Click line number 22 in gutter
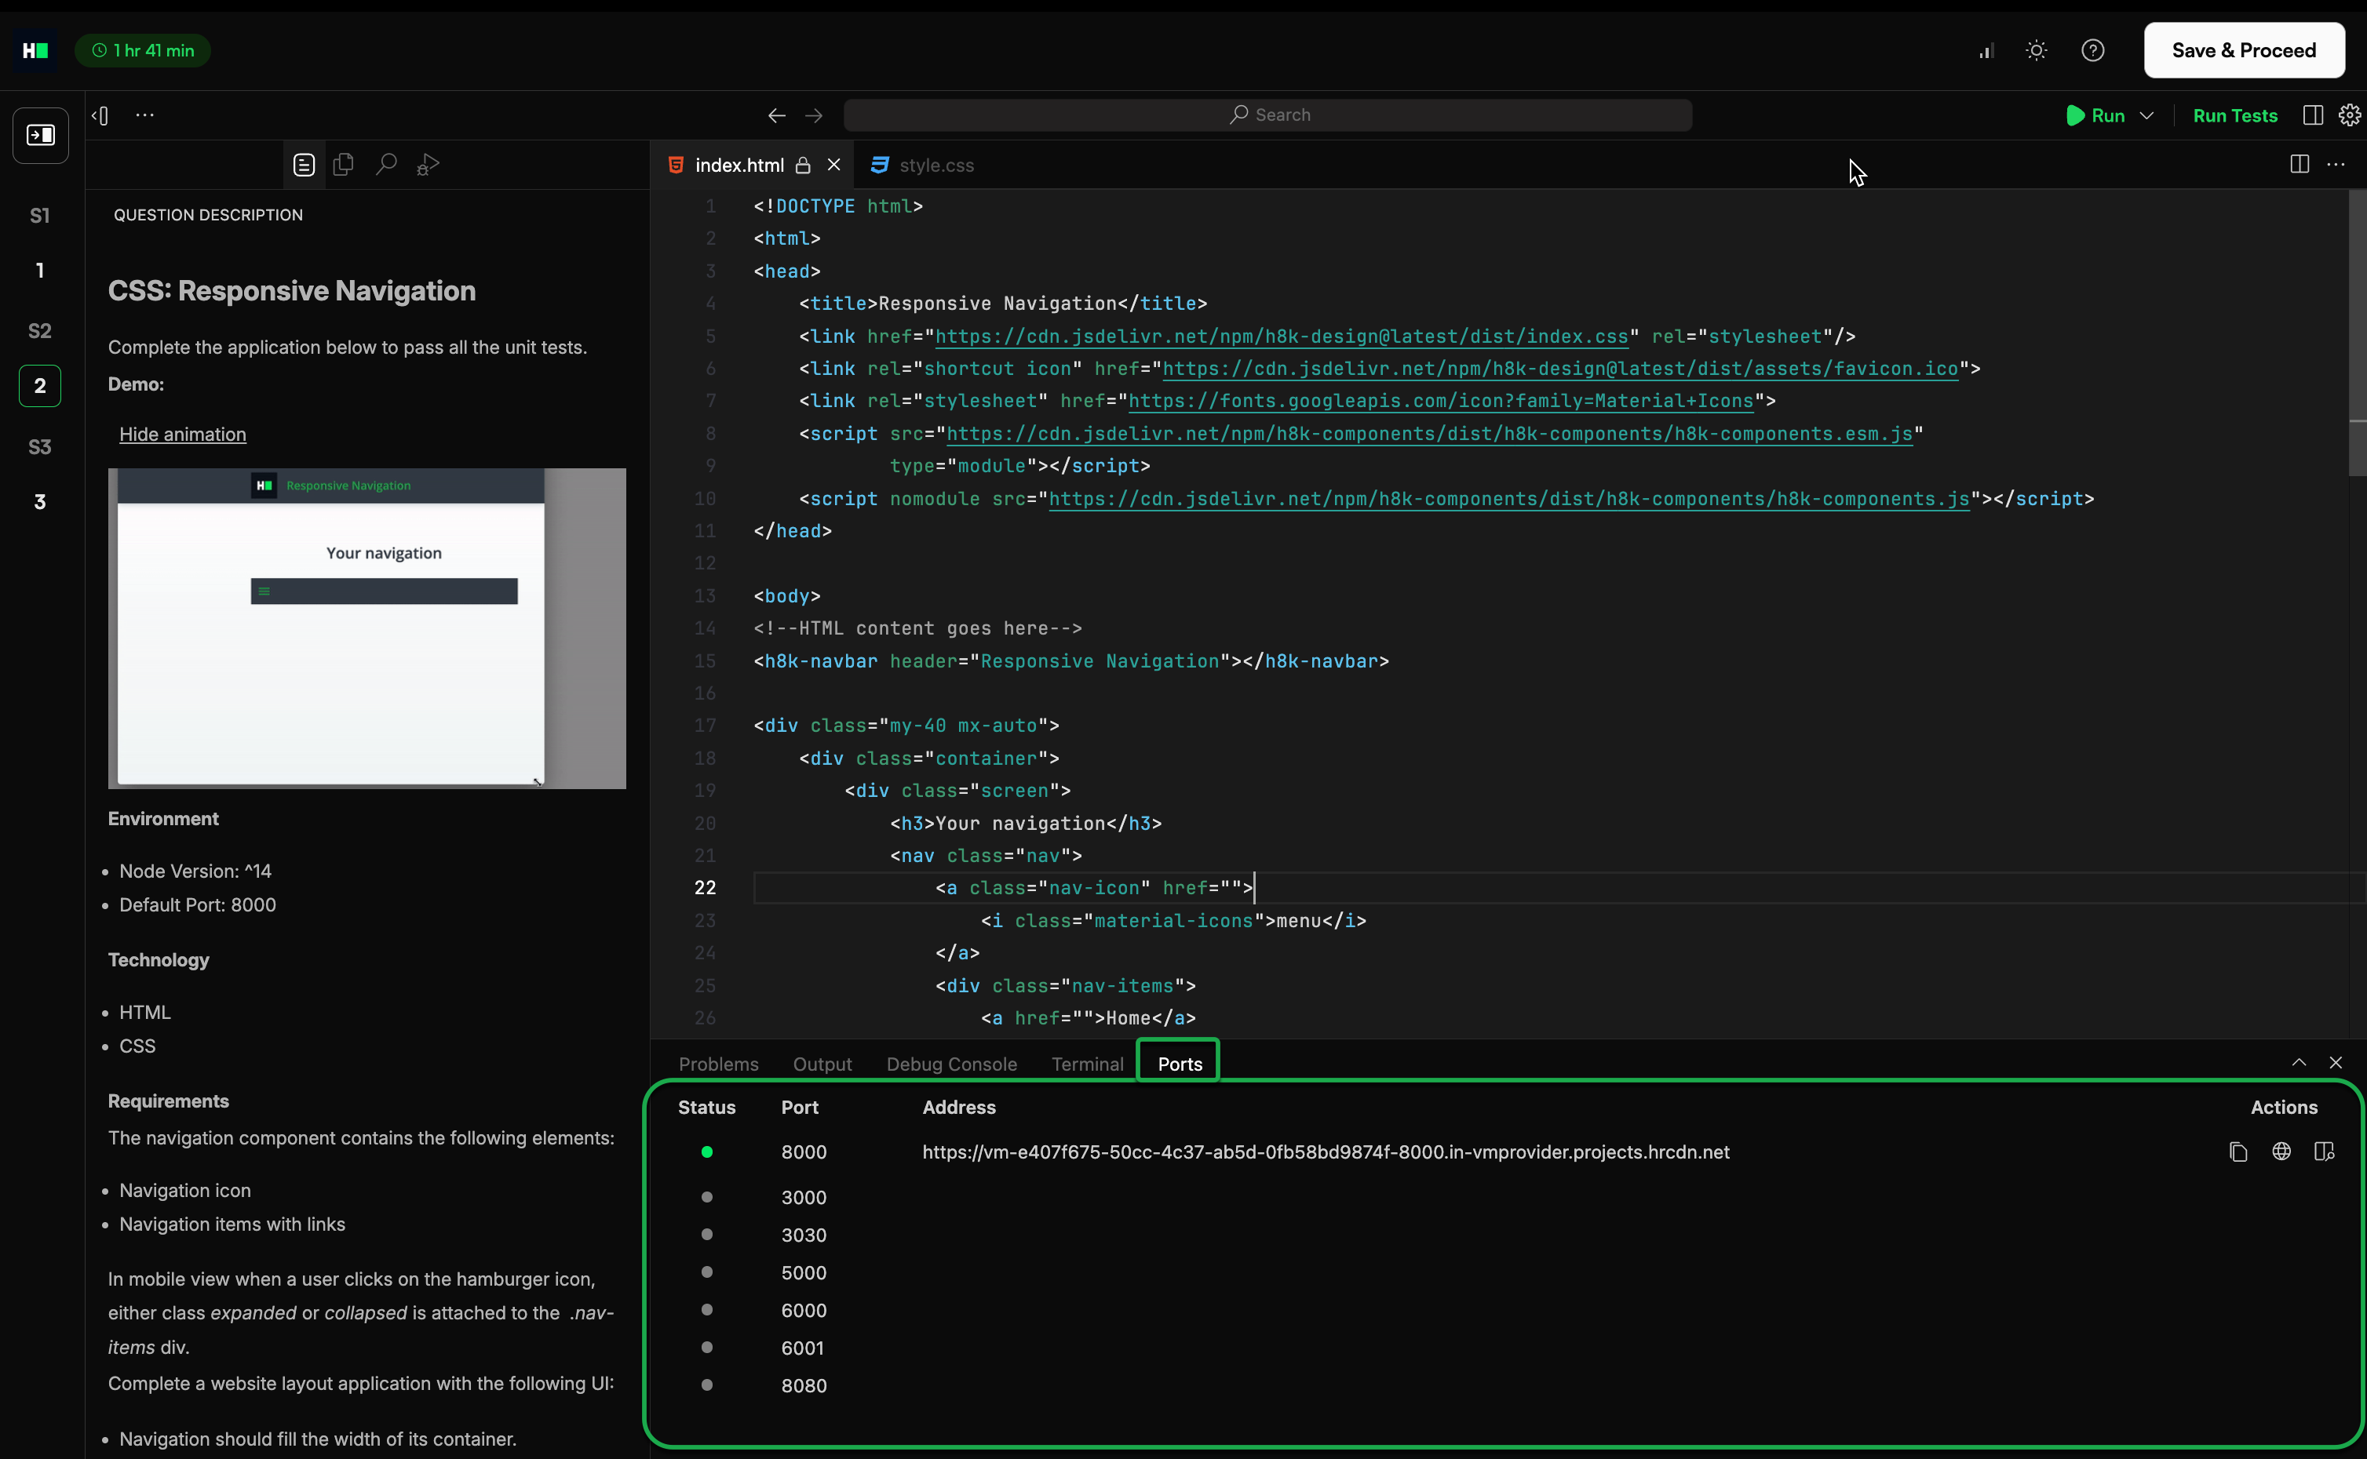 [x=705, y=888]
